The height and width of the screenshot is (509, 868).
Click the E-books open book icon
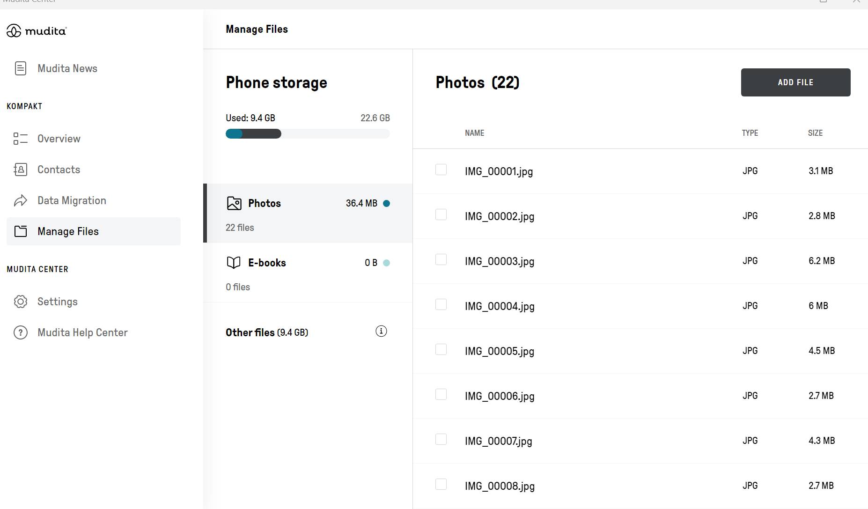coord(234,263)
